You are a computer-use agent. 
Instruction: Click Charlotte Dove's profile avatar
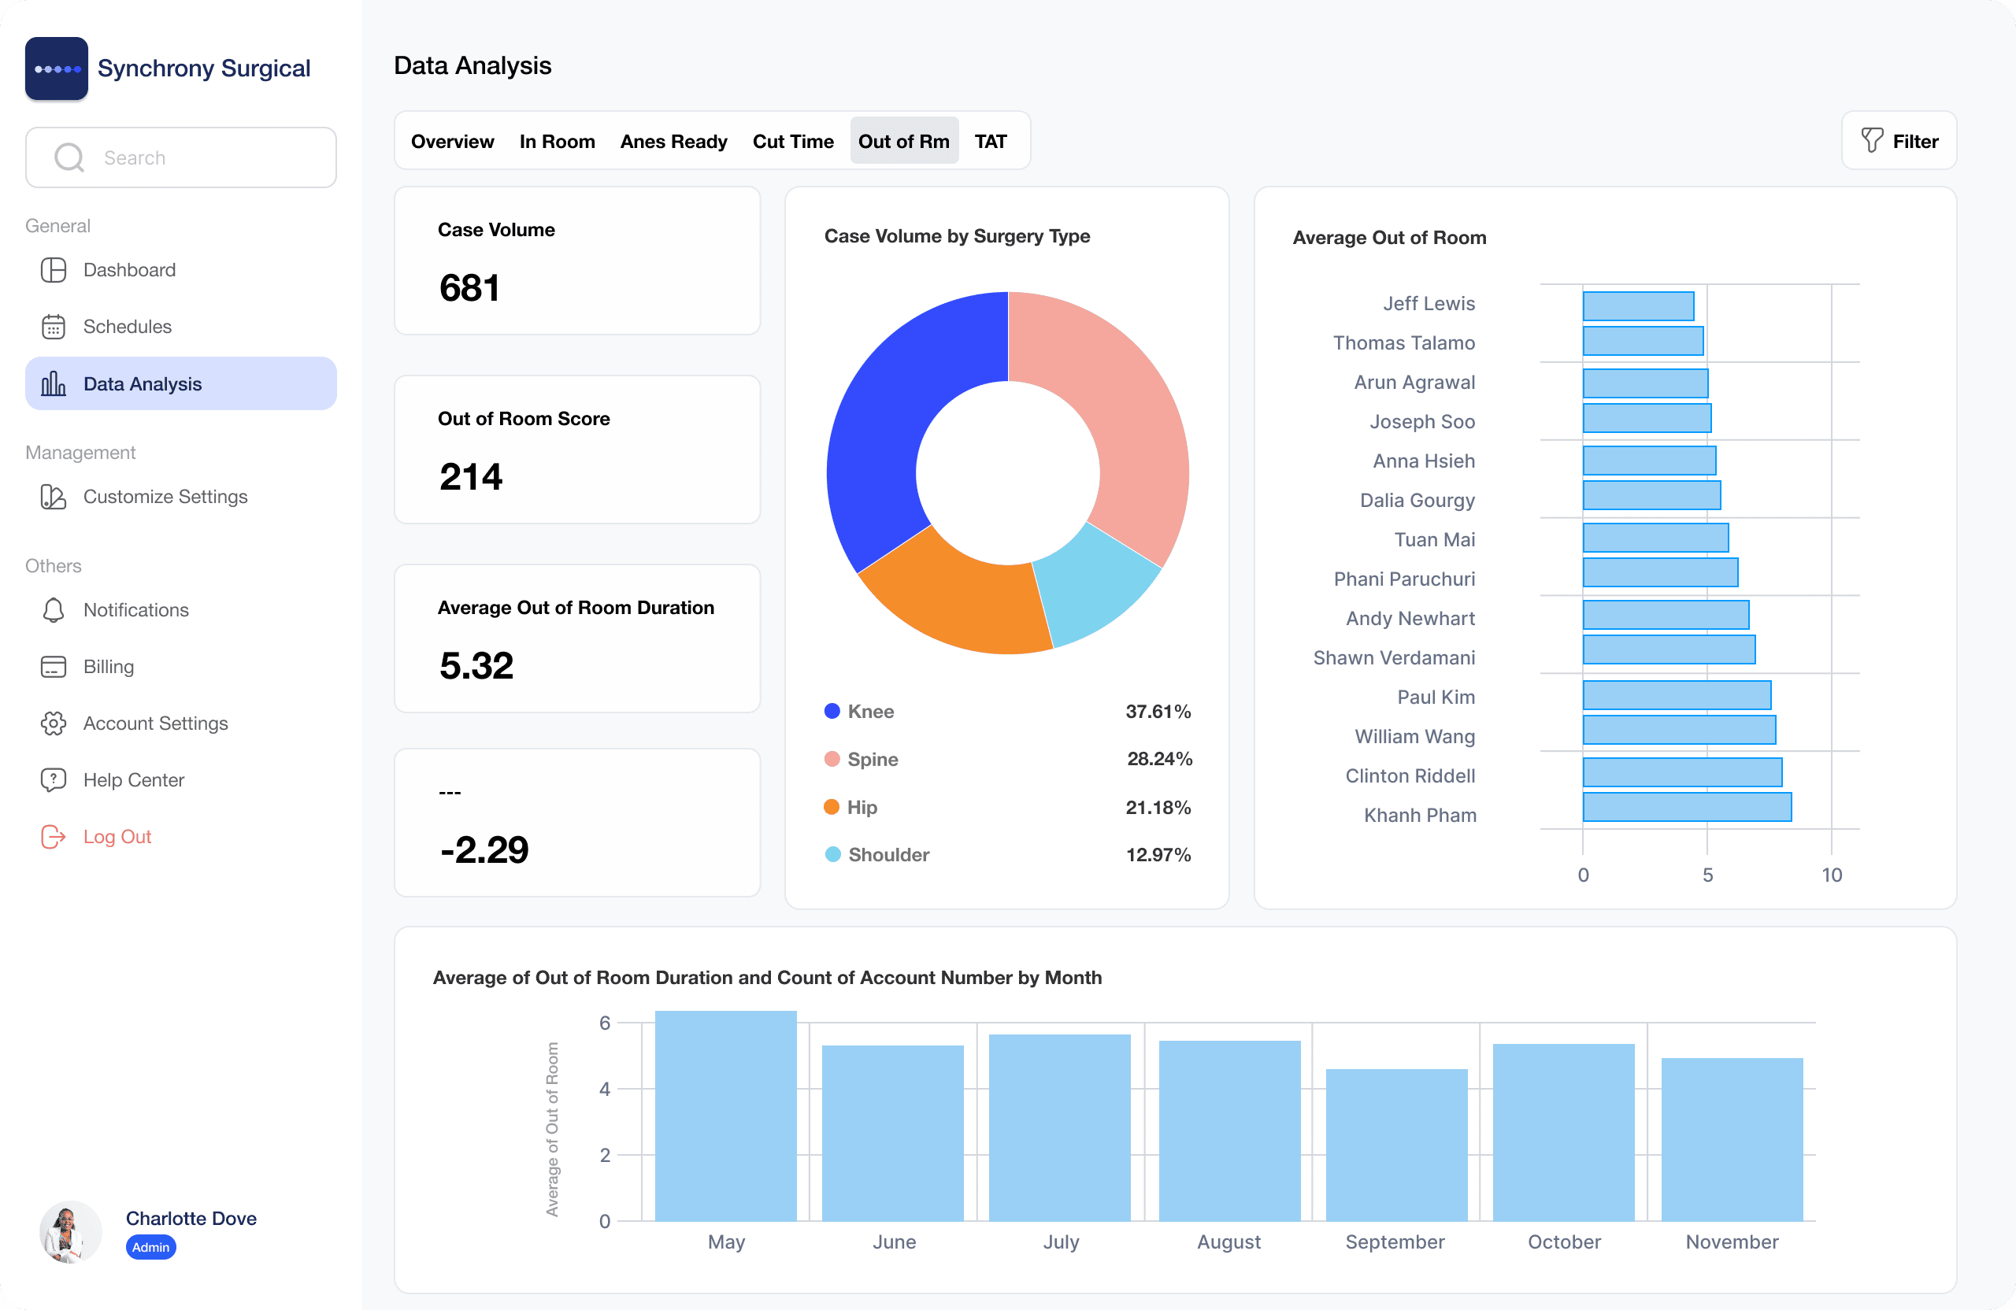[x=71, y=1232]
